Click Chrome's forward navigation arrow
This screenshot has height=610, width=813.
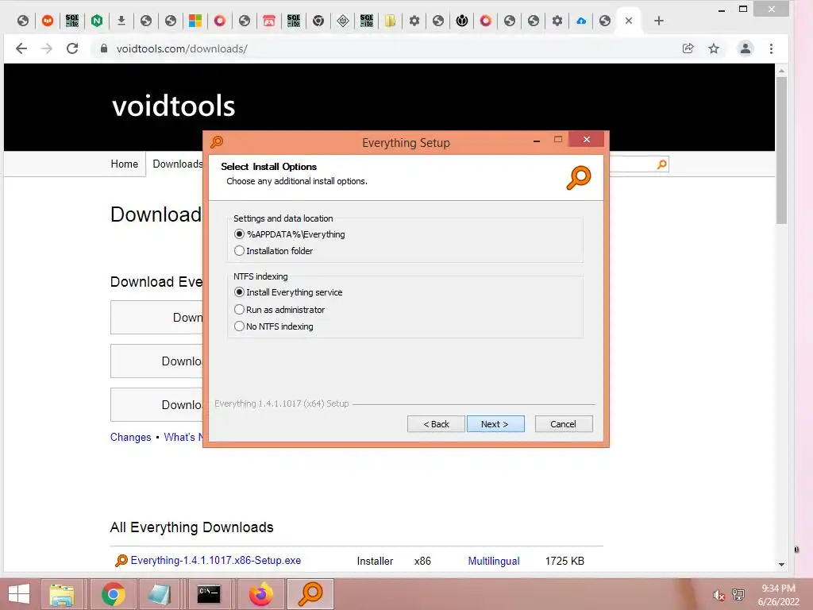click(x=47, y=48)
